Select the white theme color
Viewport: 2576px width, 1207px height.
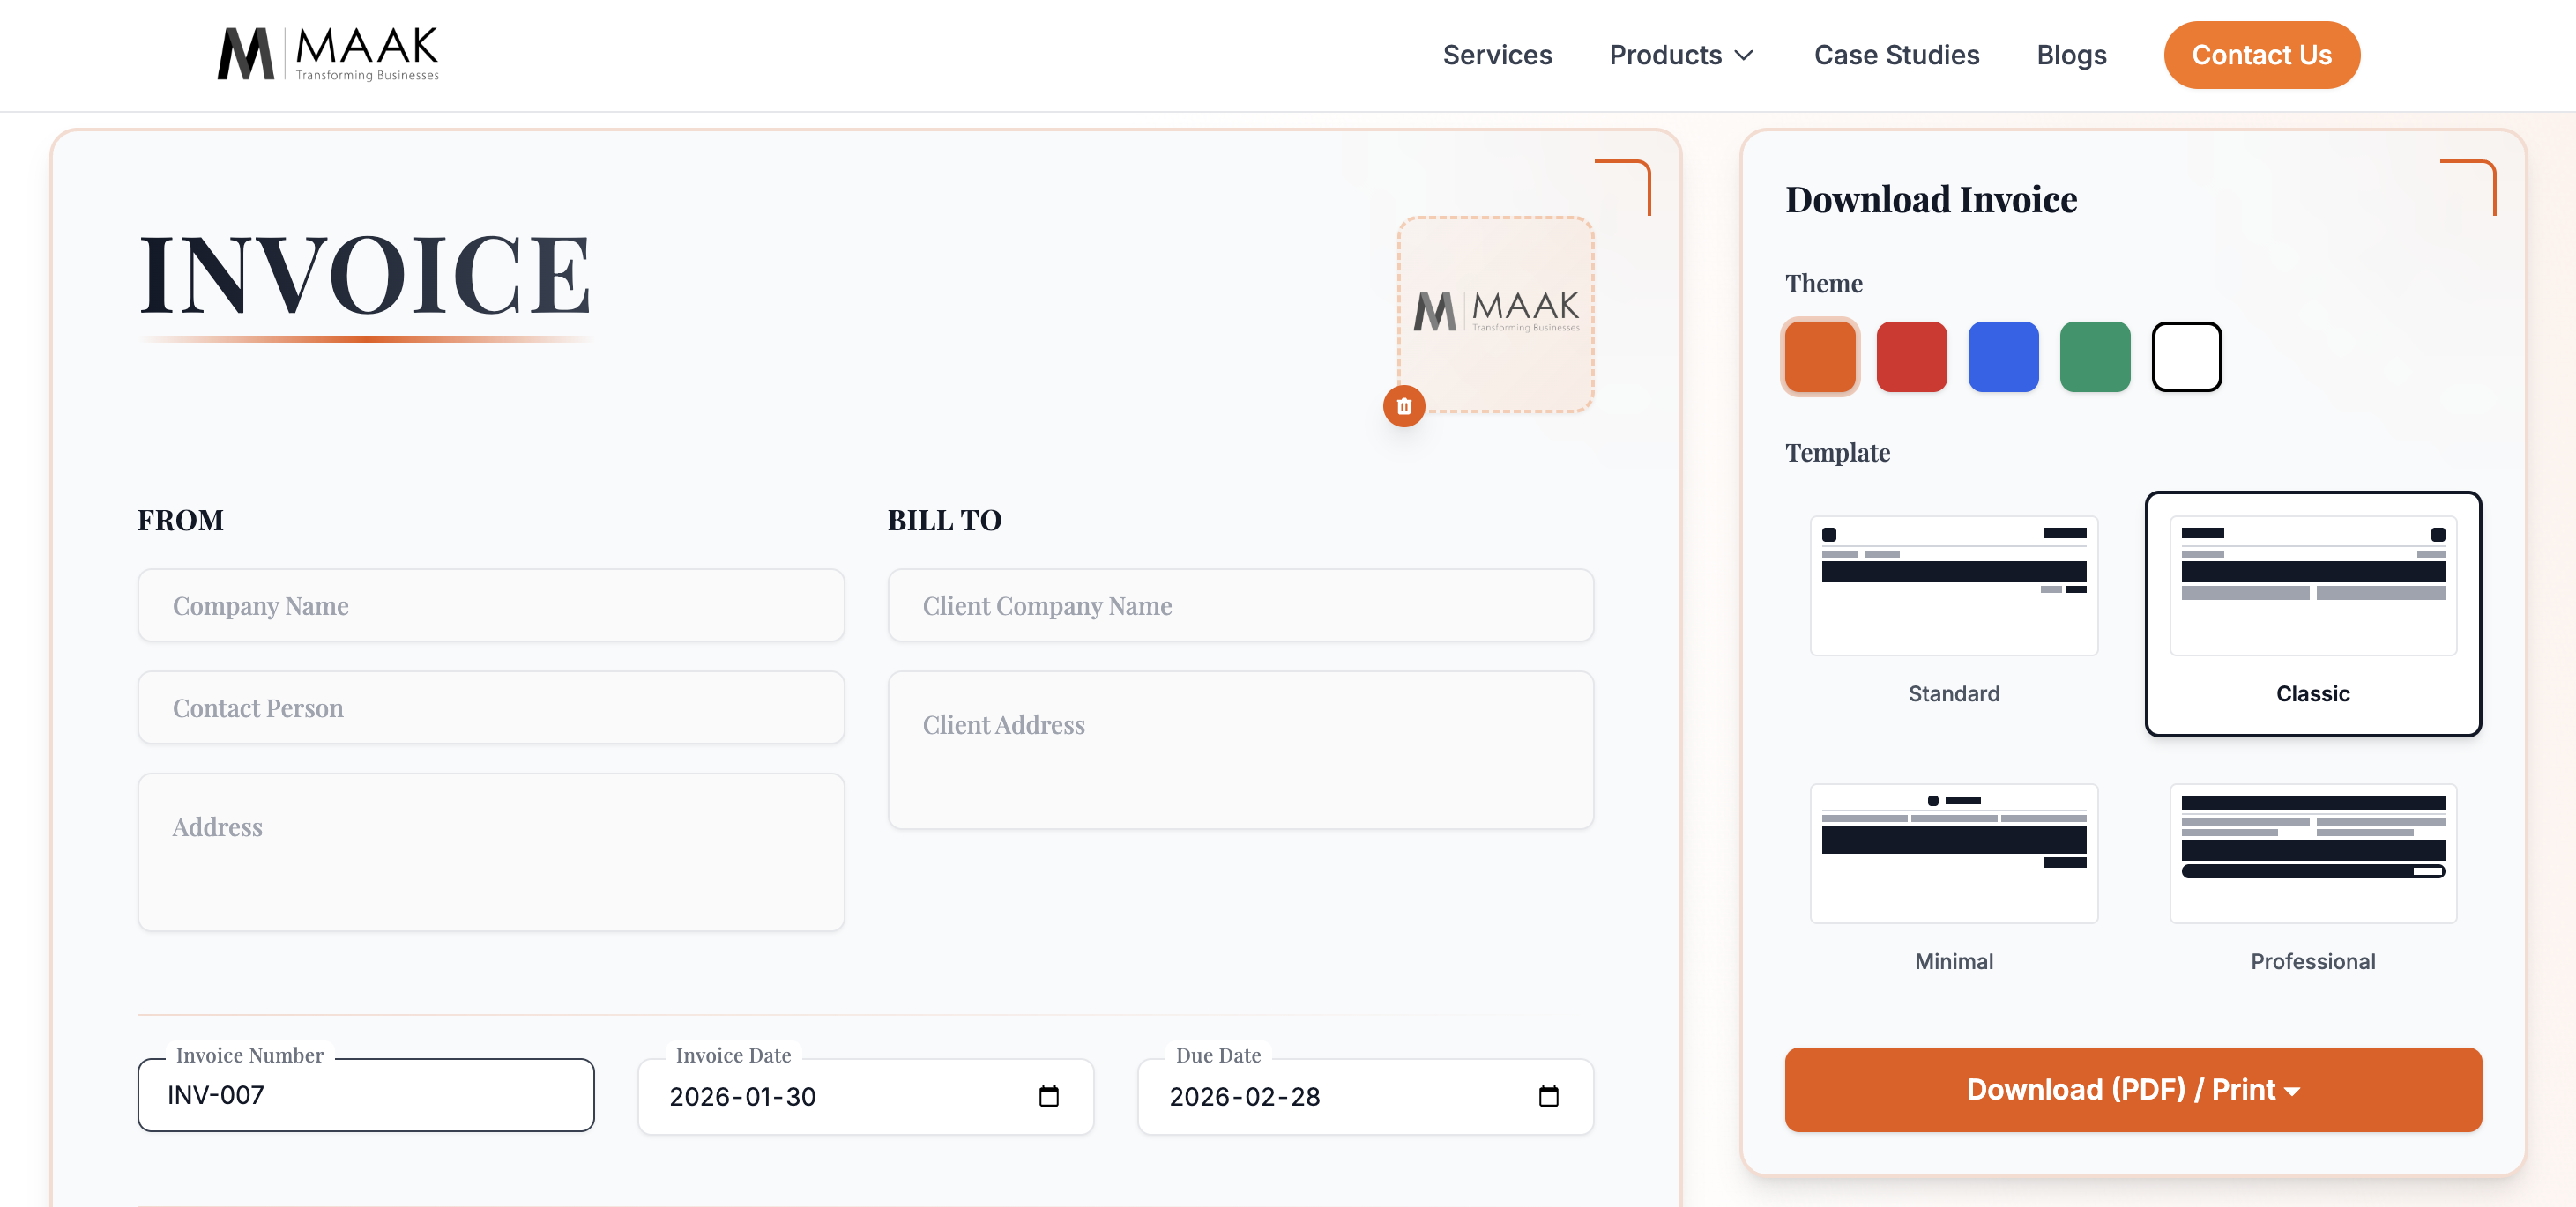pos(2187,356)
